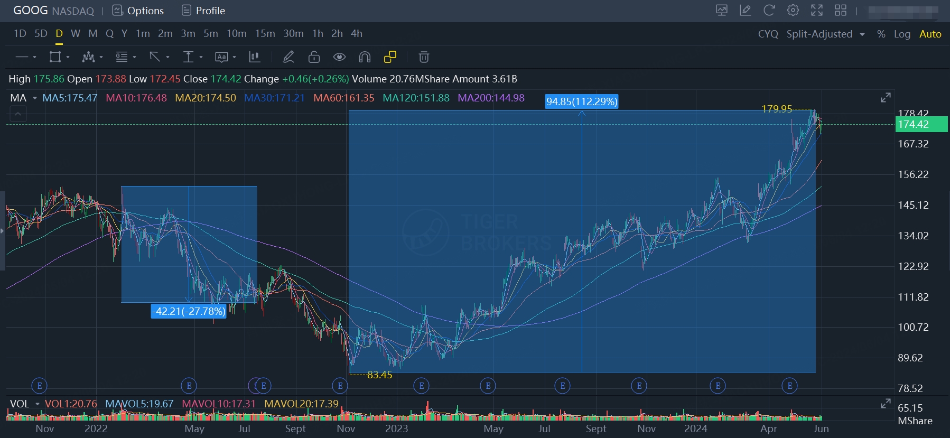950x438 pixels.
Task: Click the candlestick chart type icon
Action: pos(255,57)
